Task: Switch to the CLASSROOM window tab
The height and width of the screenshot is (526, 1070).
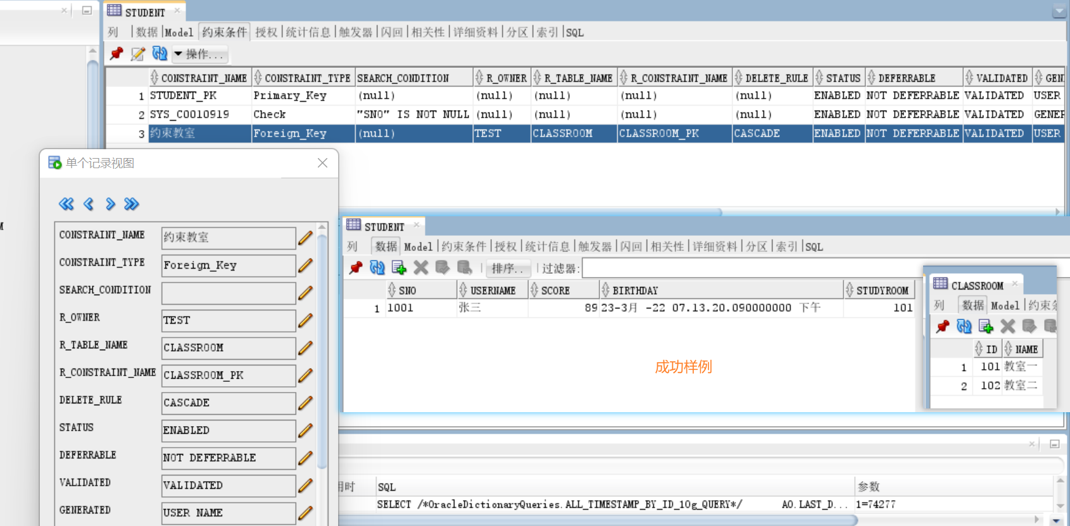Action: point(977,286)
